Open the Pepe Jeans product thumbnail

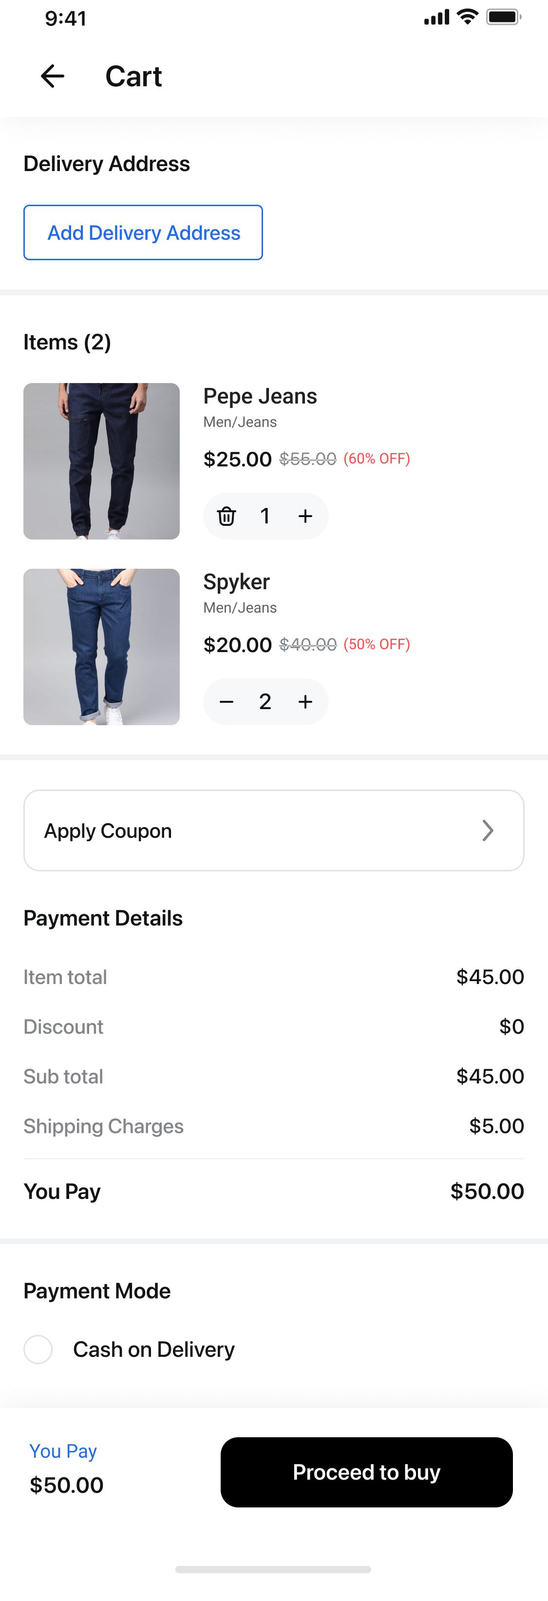point(101,461)
